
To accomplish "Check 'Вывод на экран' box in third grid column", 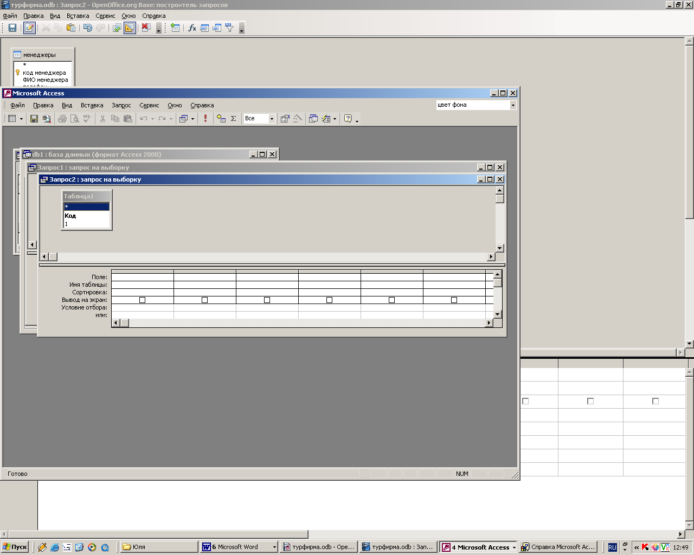I will click(x=267, y=300).
